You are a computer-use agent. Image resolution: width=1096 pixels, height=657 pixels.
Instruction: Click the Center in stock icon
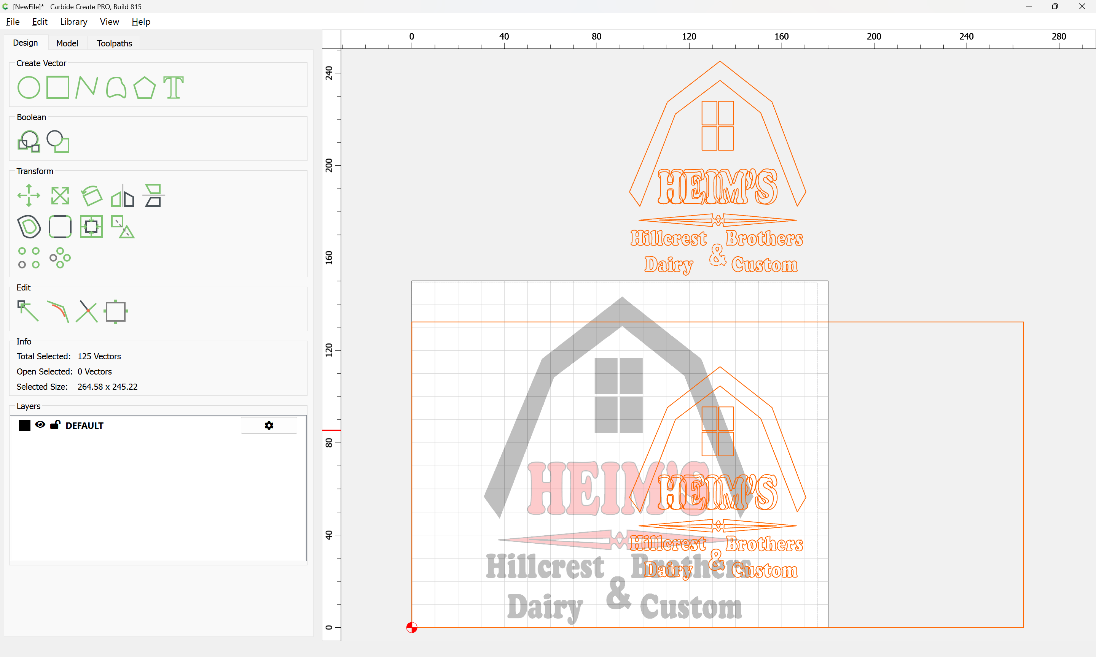coord(91,226)
